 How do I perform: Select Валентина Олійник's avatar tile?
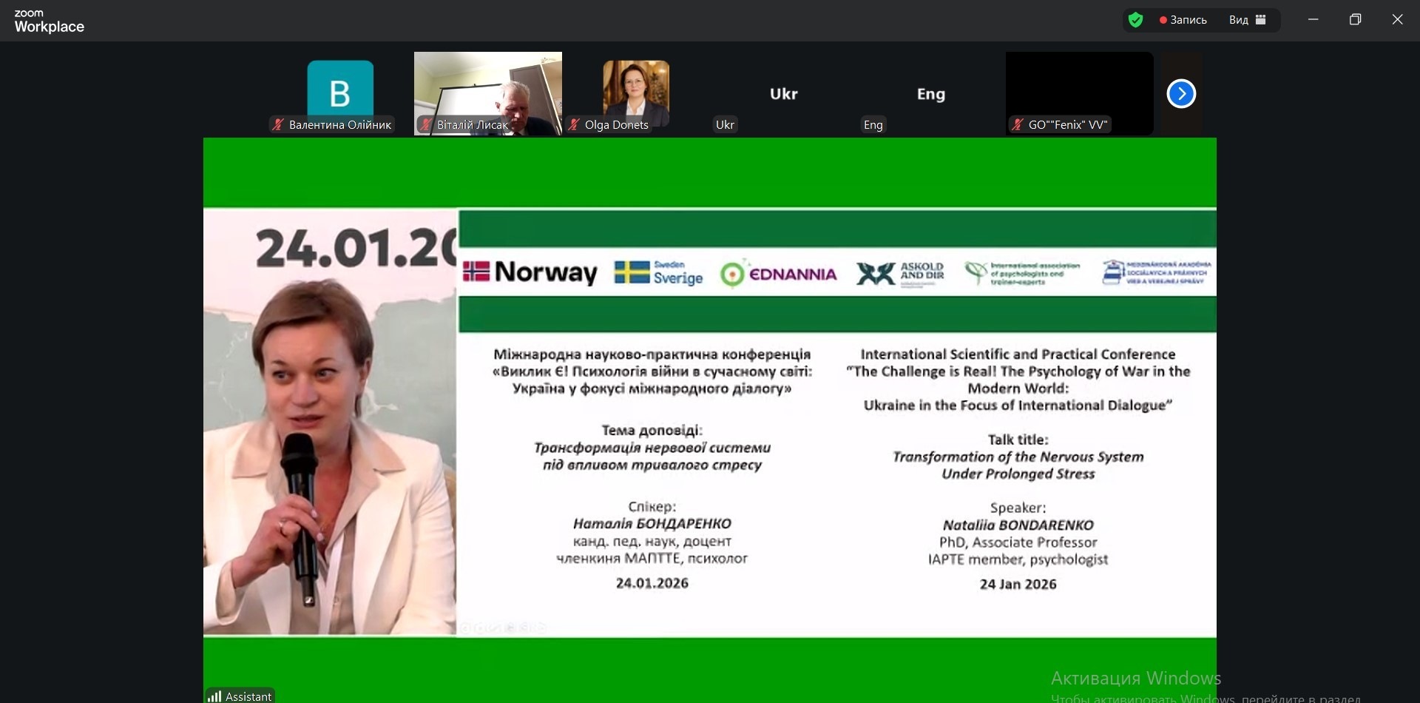pyautogui.click(x=340, y=93)
